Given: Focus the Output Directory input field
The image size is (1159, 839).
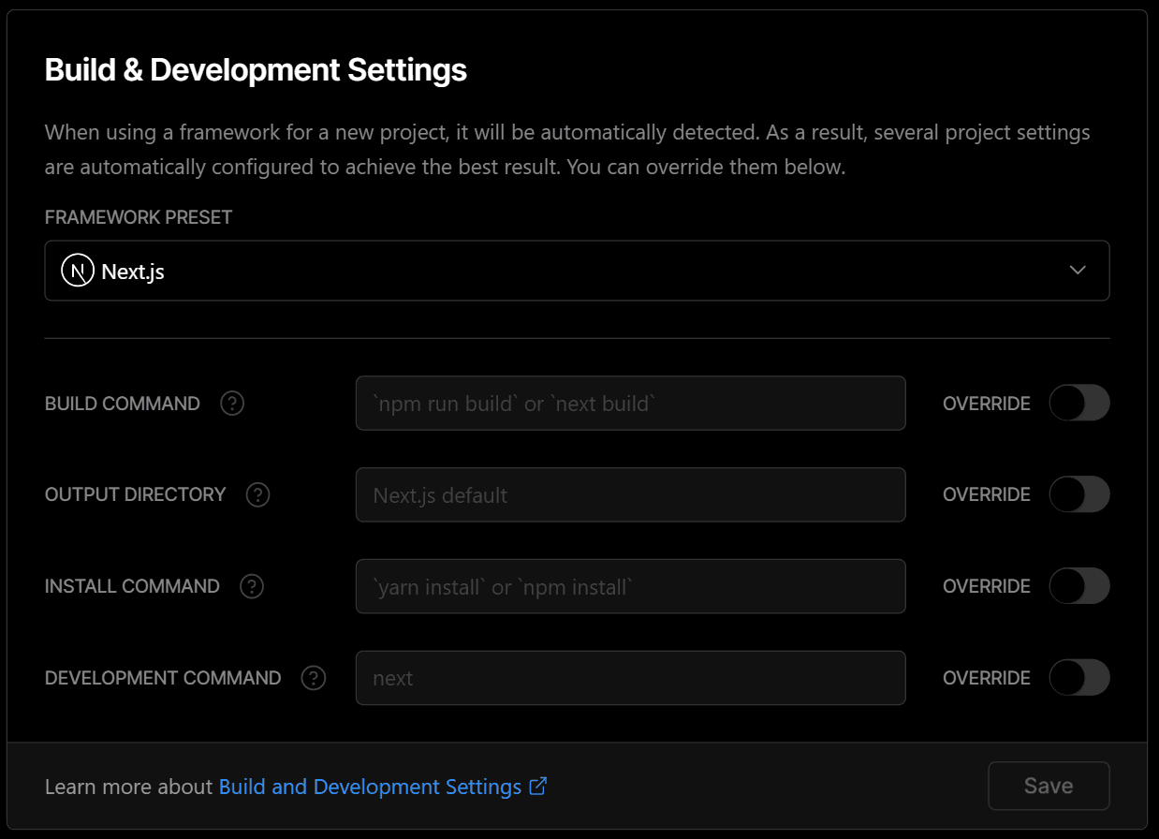Looking at the screenshot, I should click(x=630, y=494).
